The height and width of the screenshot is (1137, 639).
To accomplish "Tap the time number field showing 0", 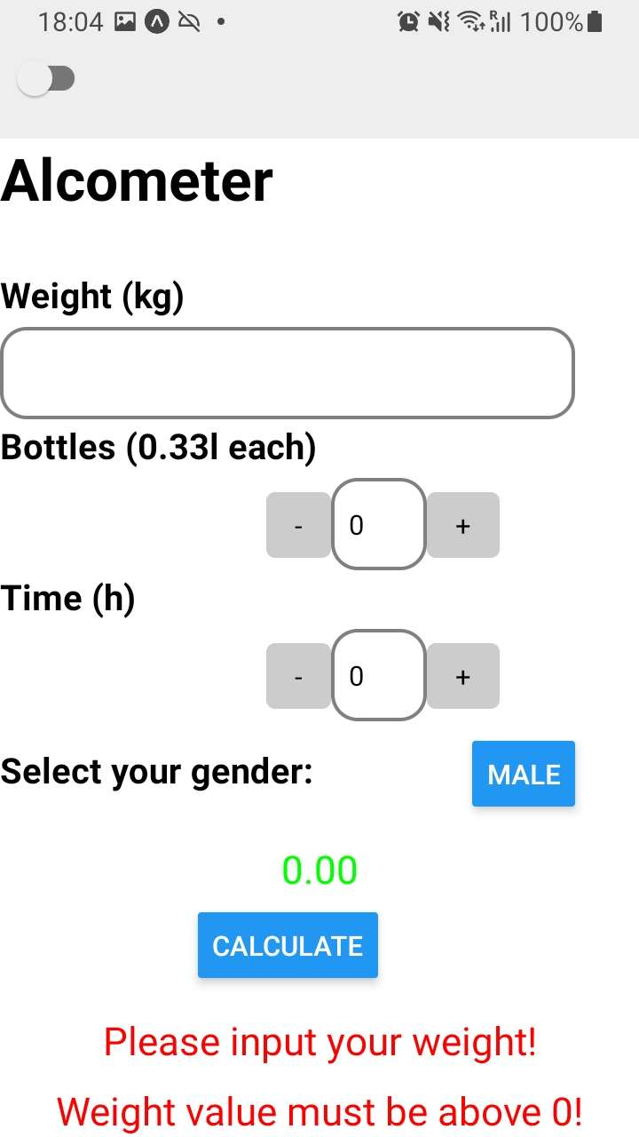I will [378, 676].
